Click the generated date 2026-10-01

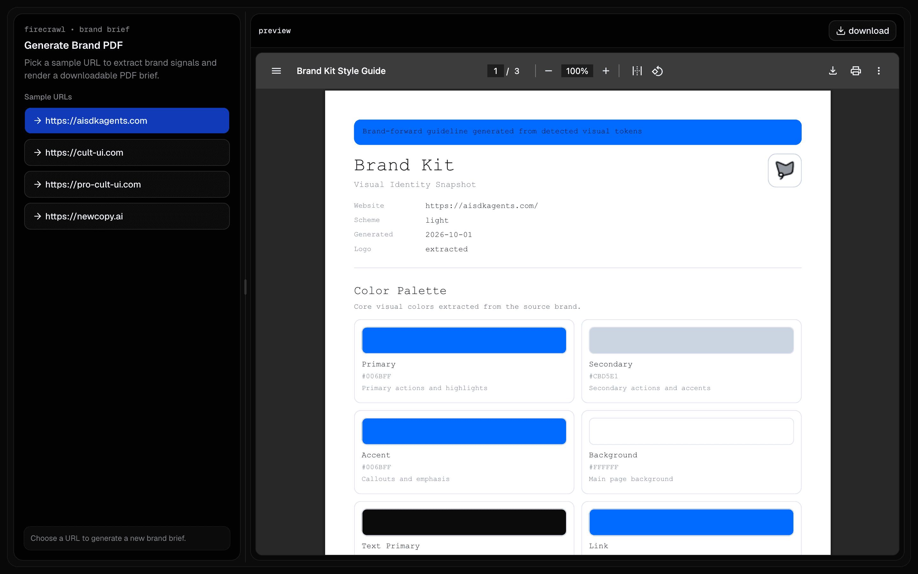449,235
